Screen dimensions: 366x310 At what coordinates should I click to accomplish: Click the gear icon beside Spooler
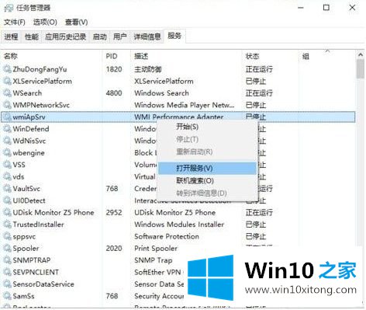(7, 248)
